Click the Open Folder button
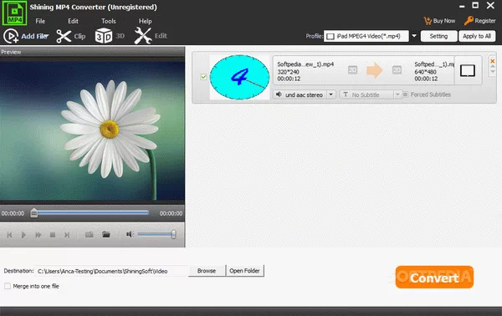This screenshot has width=502, height=316. point(244,271)
